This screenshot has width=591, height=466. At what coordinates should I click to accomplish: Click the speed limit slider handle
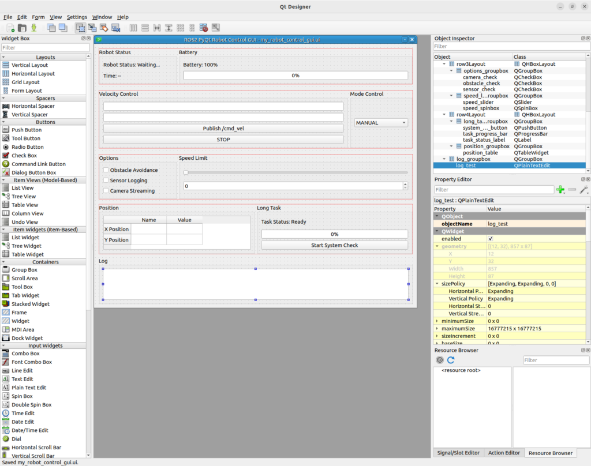pyautogui.click(x=186, y=172)
